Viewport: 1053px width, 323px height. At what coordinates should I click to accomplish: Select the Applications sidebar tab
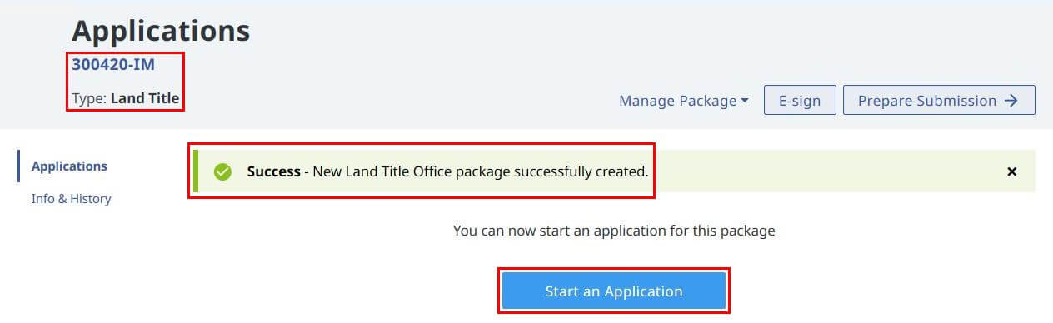pyautogui.click(x=69, y=166)
